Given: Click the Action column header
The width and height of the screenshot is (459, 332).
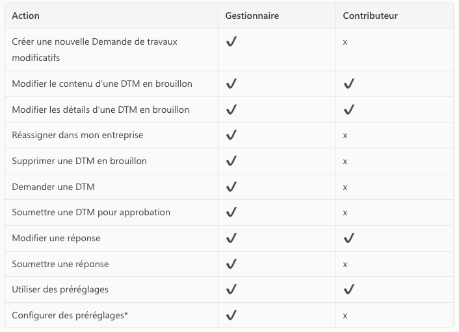Looking at the screenshot, I should click(25, 16).
